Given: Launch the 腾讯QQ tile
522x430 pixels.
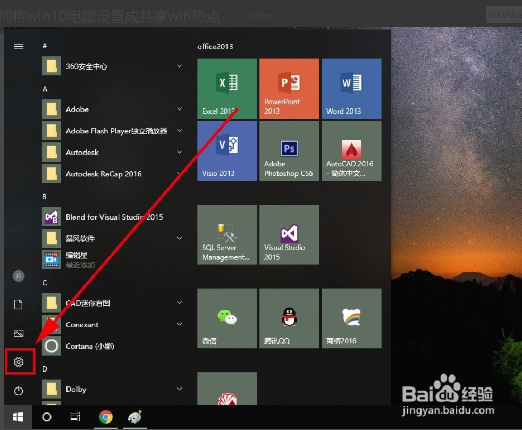Looking at the screenshot, I should [289, 318].
